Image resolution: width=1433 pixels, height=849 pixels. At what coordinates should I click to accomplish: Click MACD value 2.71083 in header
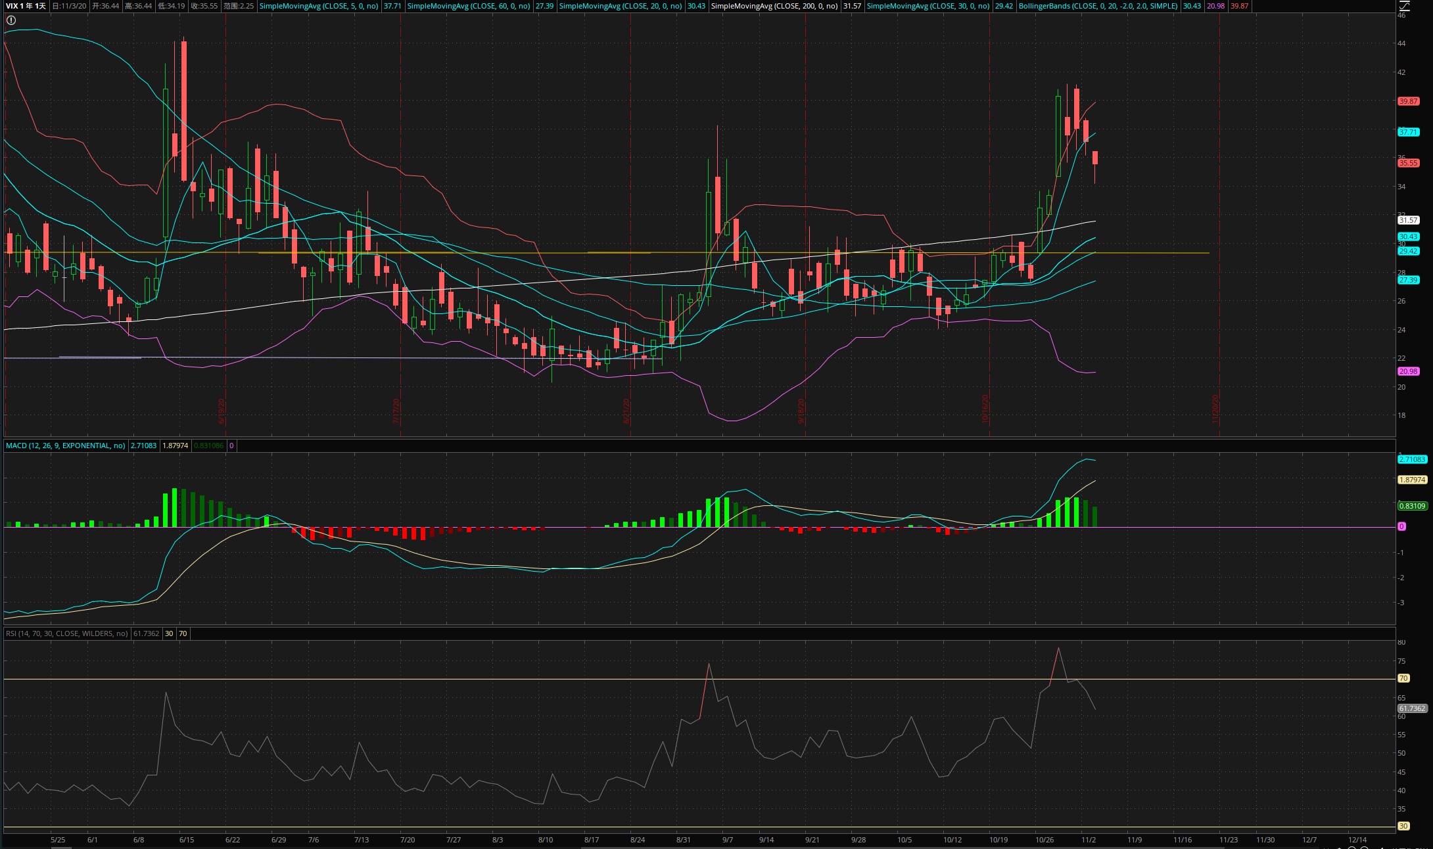[143, 446]
